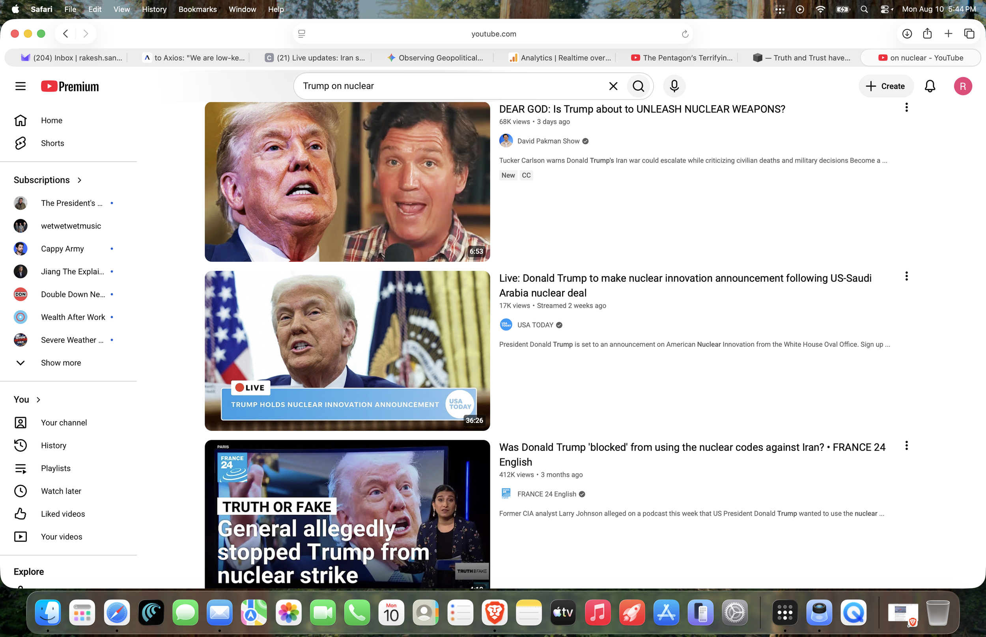
Task: Play the nuclear innovation announcement thumbnail
Action: [347, 351]
